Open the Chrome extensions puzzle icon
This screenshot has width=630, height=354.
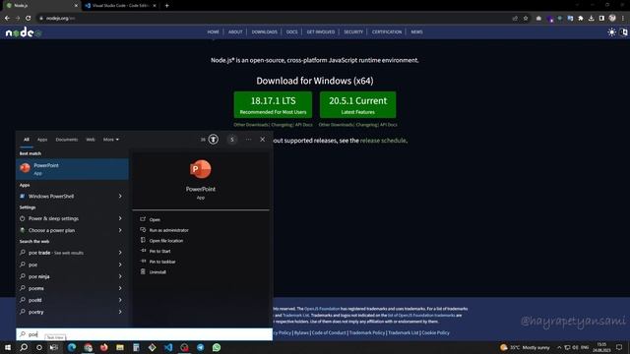(581, 18)
